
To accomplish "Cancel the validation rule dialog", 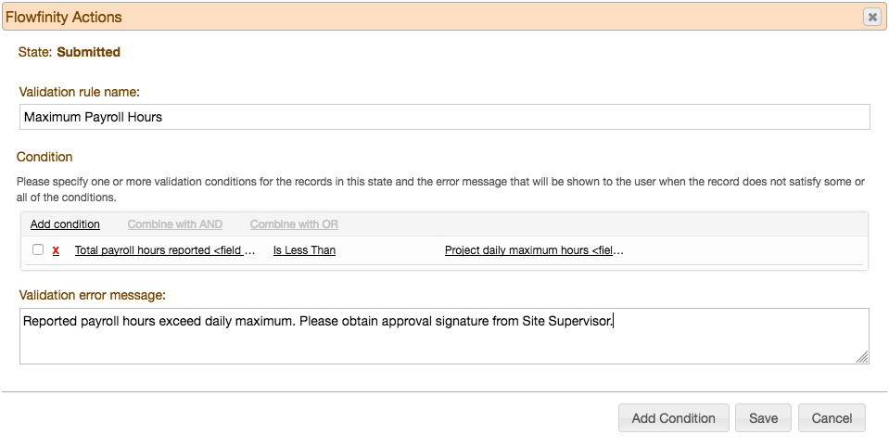I will (832, 418).
